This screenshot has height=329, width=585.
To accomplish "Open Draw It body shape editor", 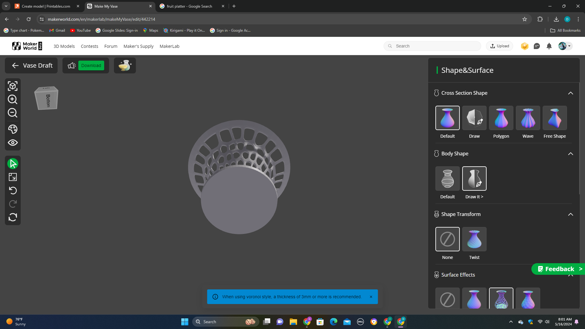I will (x=474, y=179).
